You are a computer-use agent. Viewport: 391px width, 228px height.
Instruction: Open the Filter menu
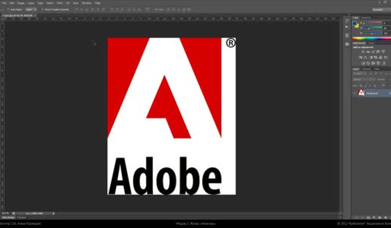pyautogui.click(x=60, y=3)
